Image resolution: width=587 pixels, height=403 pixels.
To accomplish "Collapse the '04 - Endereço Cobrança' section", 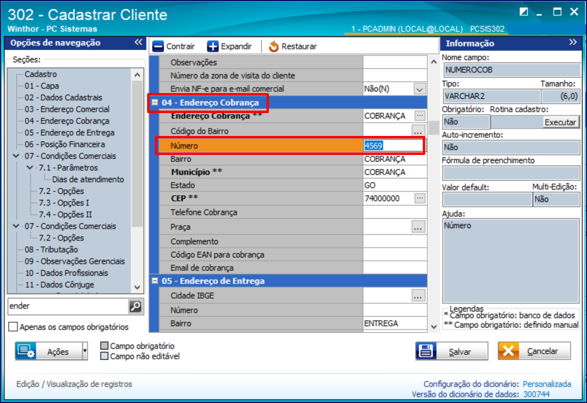I will click(x=155, y=103).
